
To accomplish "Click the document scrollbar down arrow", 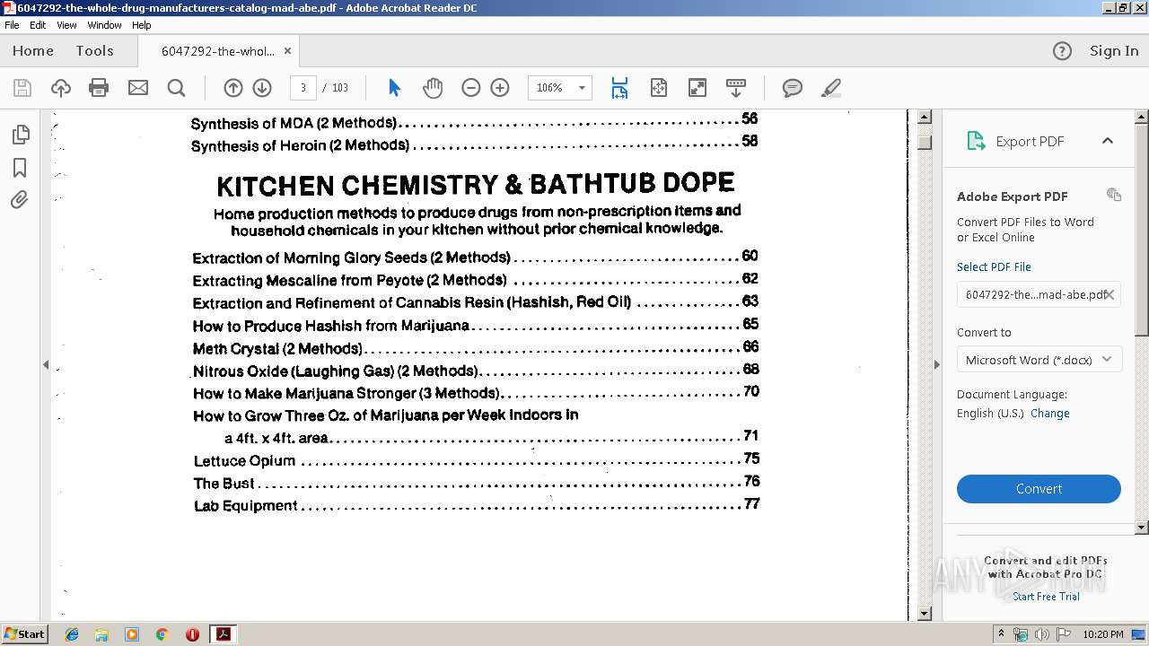I will coord(925,614).
